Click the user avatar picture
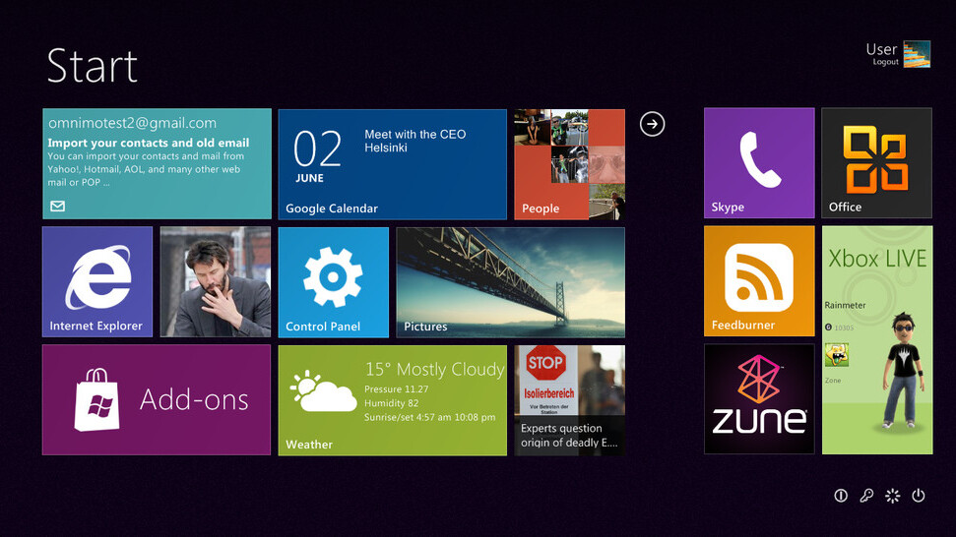The image size is (956, 537). click(x=917, y=54)
